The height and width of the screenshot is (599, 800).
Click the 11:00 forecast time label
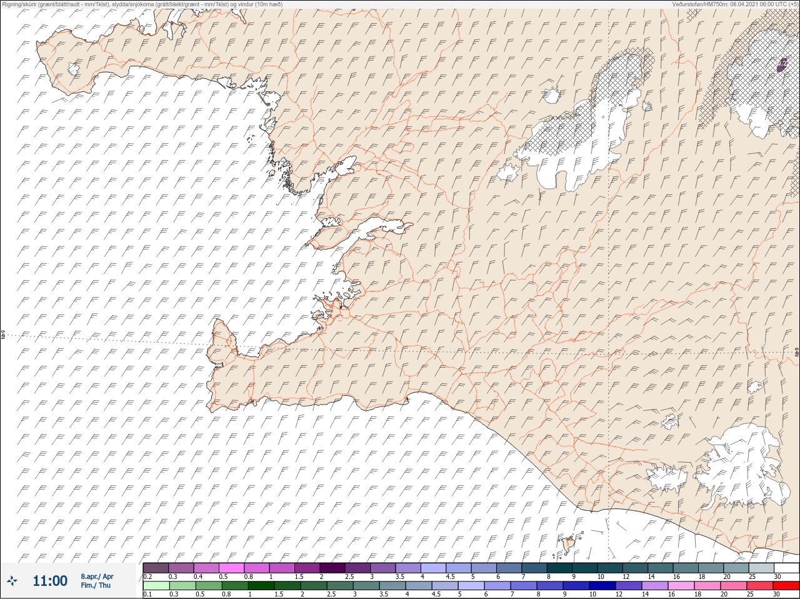coord(49,581)
